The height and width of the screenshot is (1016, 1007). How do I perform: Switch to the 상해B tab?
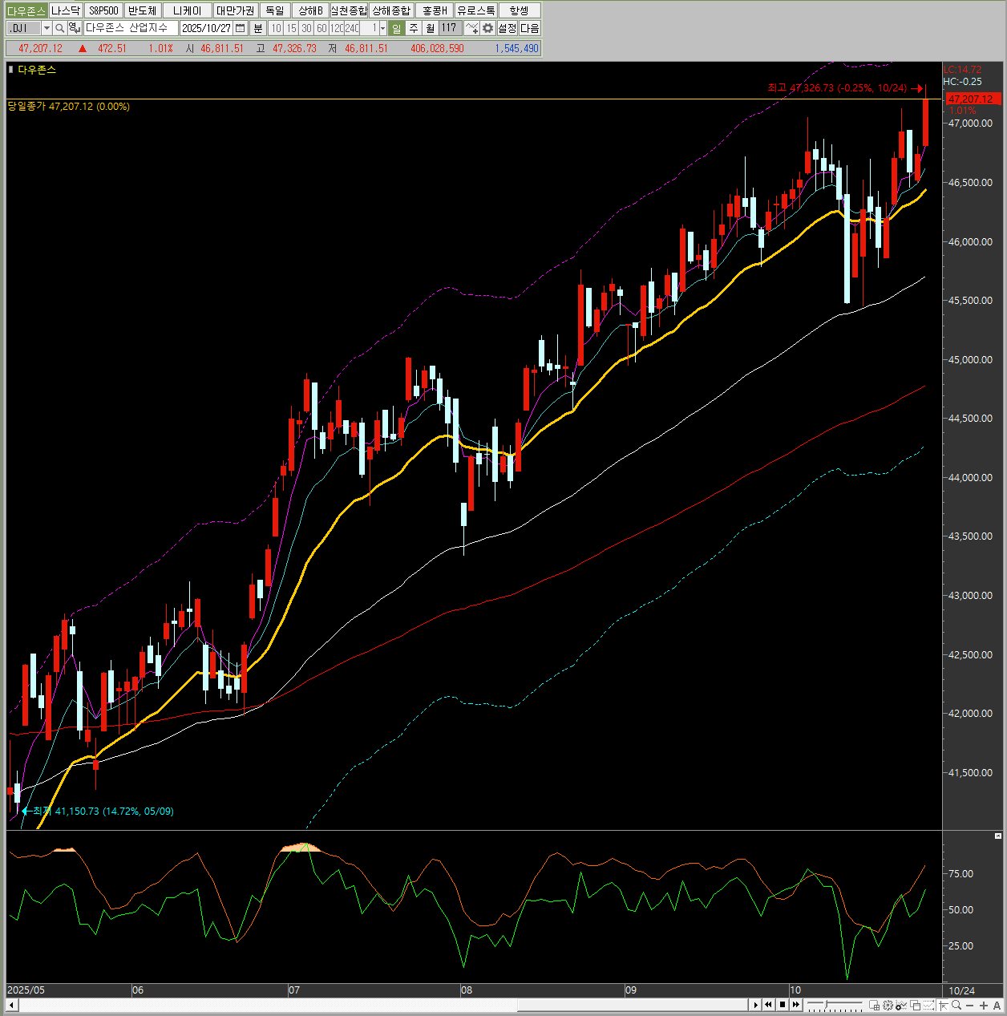point(310,10)
